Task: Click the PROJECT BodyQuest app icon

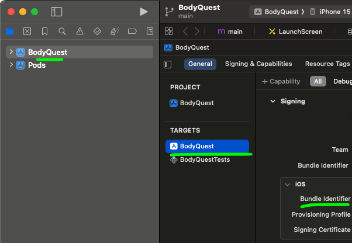Action: (x=174, y=103)
